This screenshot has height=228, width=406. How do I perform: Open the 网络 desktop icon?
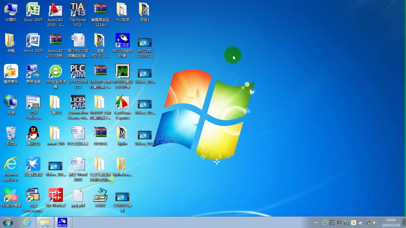coord(11,105)
